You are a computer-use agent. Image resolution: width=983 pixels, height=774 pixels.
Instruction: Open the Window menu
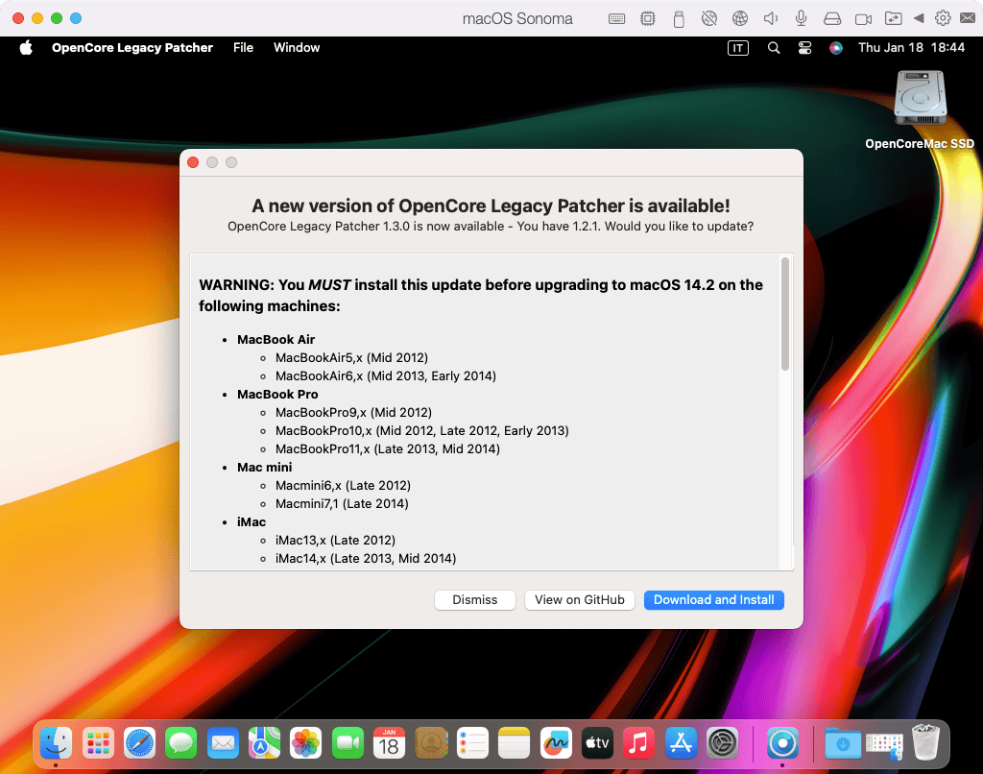pyautogui.click(x=297, y=48)
